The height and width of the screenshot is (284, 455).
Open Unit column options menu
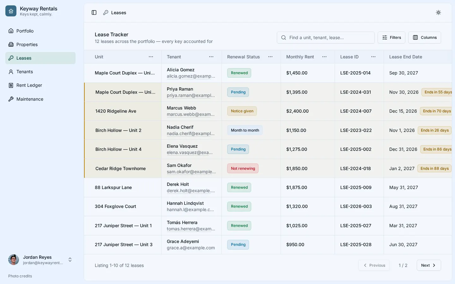click(151, 57)
